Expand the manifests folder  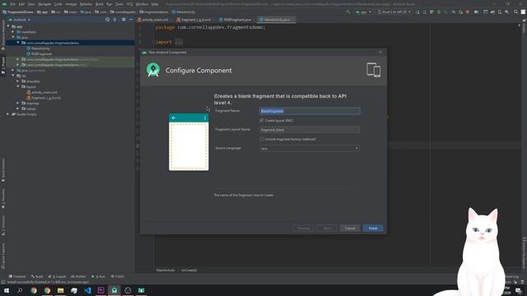[x=13, y=32]
